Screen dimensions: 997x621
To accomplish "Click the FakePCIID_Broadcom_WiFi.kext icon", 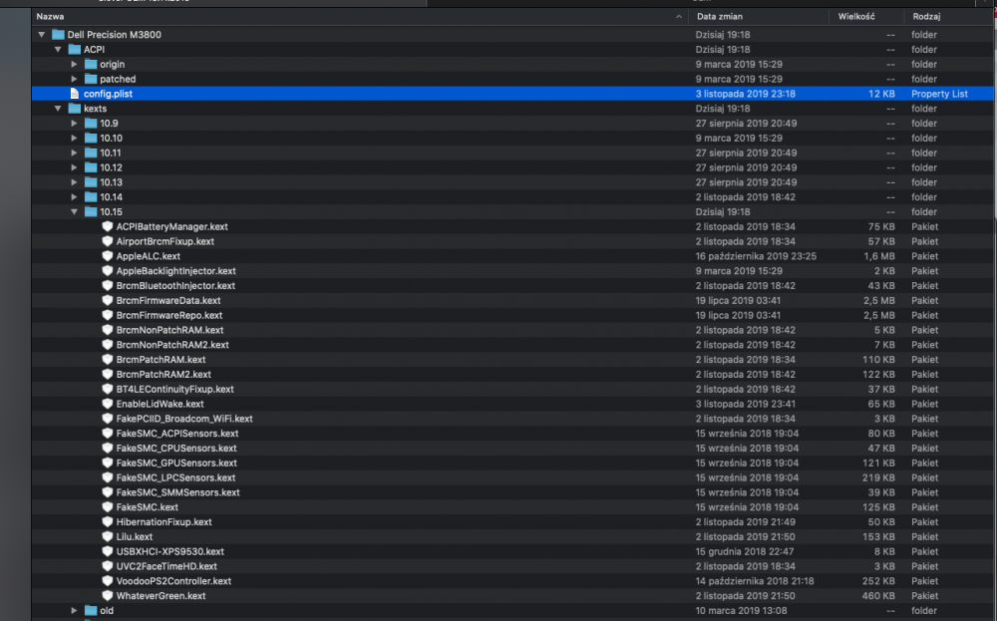I will click(x=108, y=419).
